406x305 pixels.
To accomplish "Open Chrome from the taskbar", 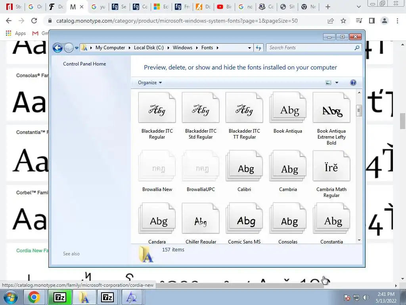I will 34,297.
